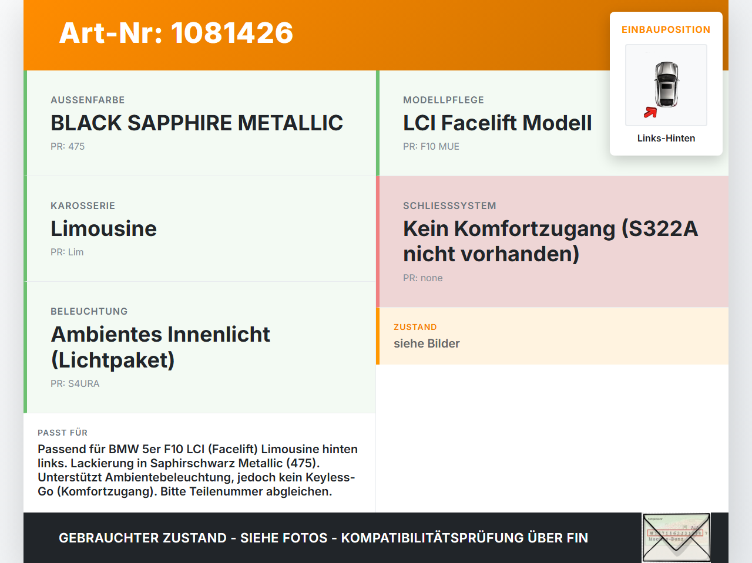Open the car position diagram thumbnail
Viewport: 752px width, 563px height.
[x=666, y=85]
